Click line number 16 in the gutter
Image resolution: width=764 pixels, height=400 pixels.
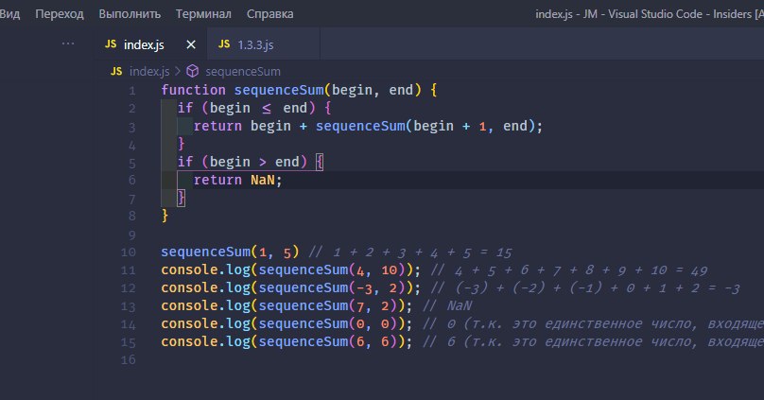129,360
